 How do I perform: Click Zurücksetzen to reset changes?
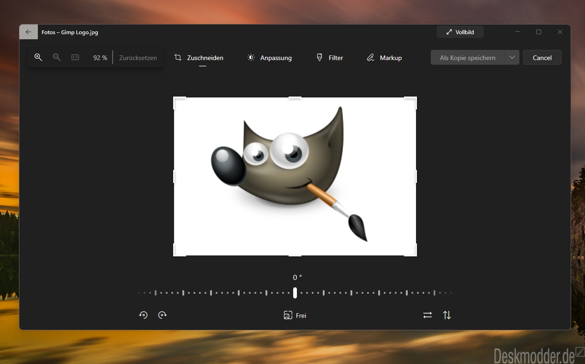coord(138,58)
